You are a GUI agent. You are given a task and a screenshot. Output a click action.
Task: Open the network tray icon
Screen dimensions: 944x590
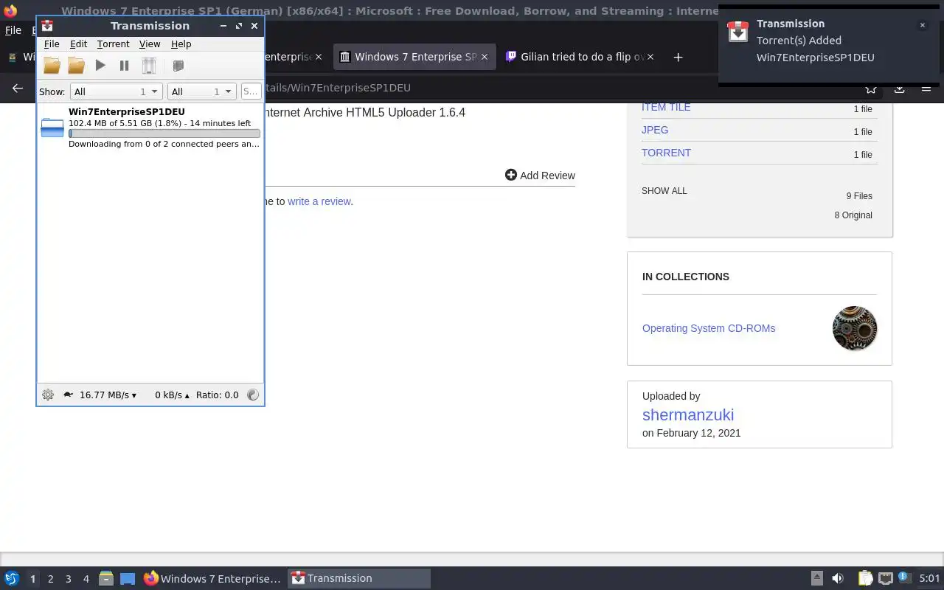(886, 578)
